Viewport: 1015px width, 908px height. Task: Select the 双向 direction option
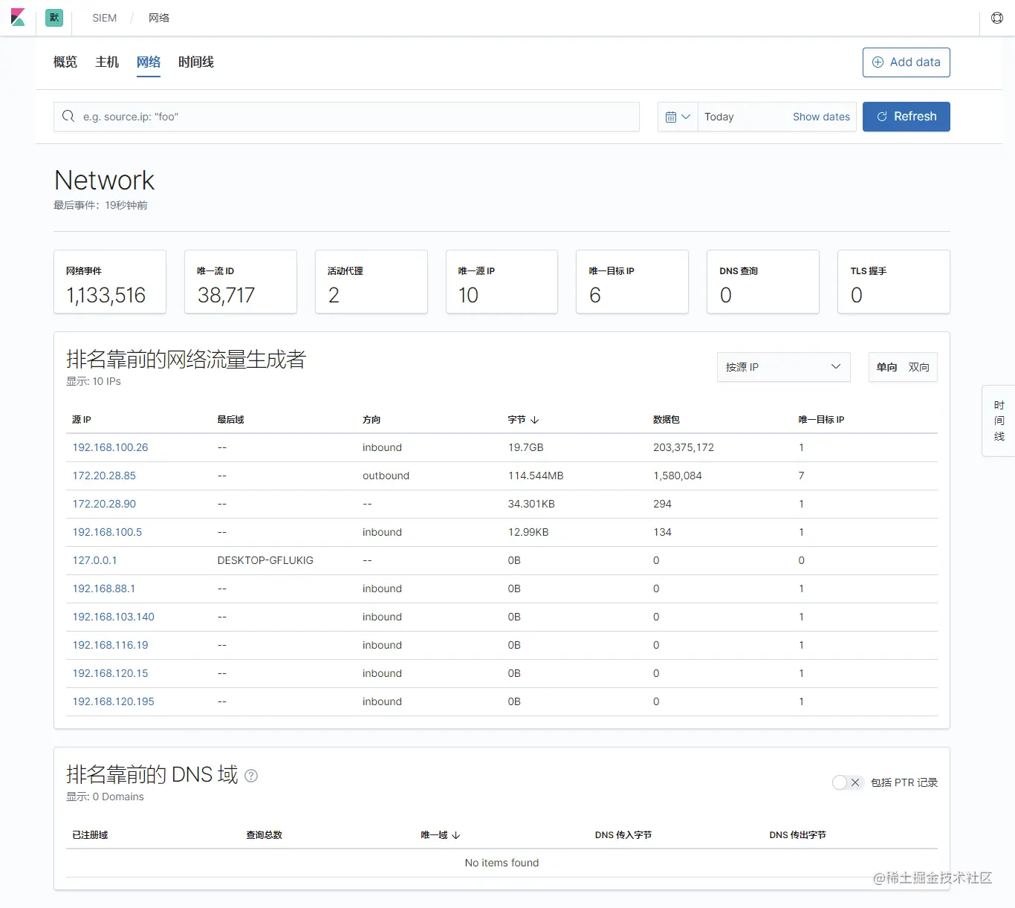coord(919,367)
